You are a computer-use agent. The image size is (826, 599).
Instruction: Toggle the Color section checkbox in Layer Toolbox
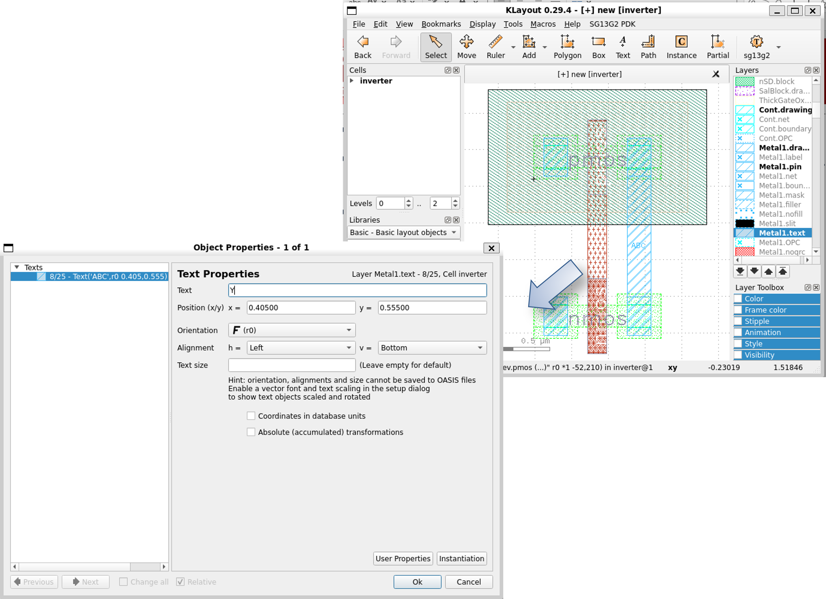pyautogui.click(x=738, y=299)
